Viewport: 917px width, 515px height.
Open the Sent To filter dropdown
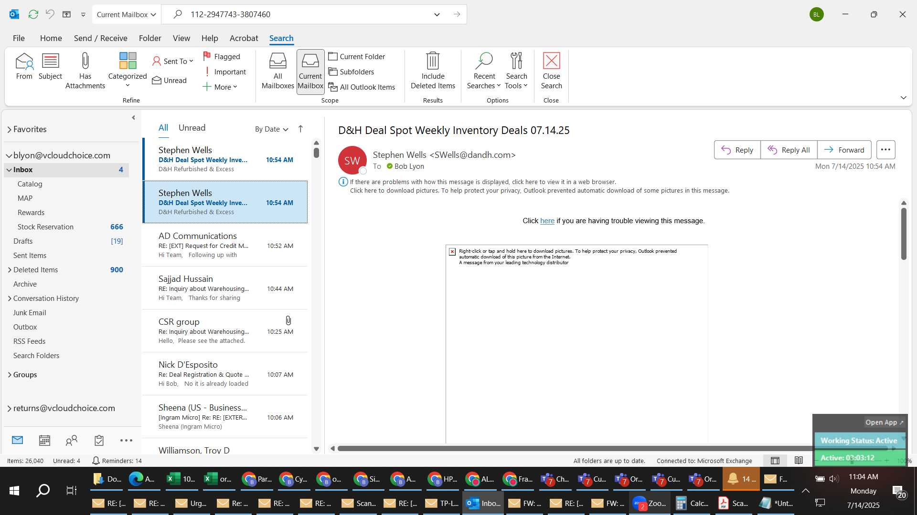172,61
